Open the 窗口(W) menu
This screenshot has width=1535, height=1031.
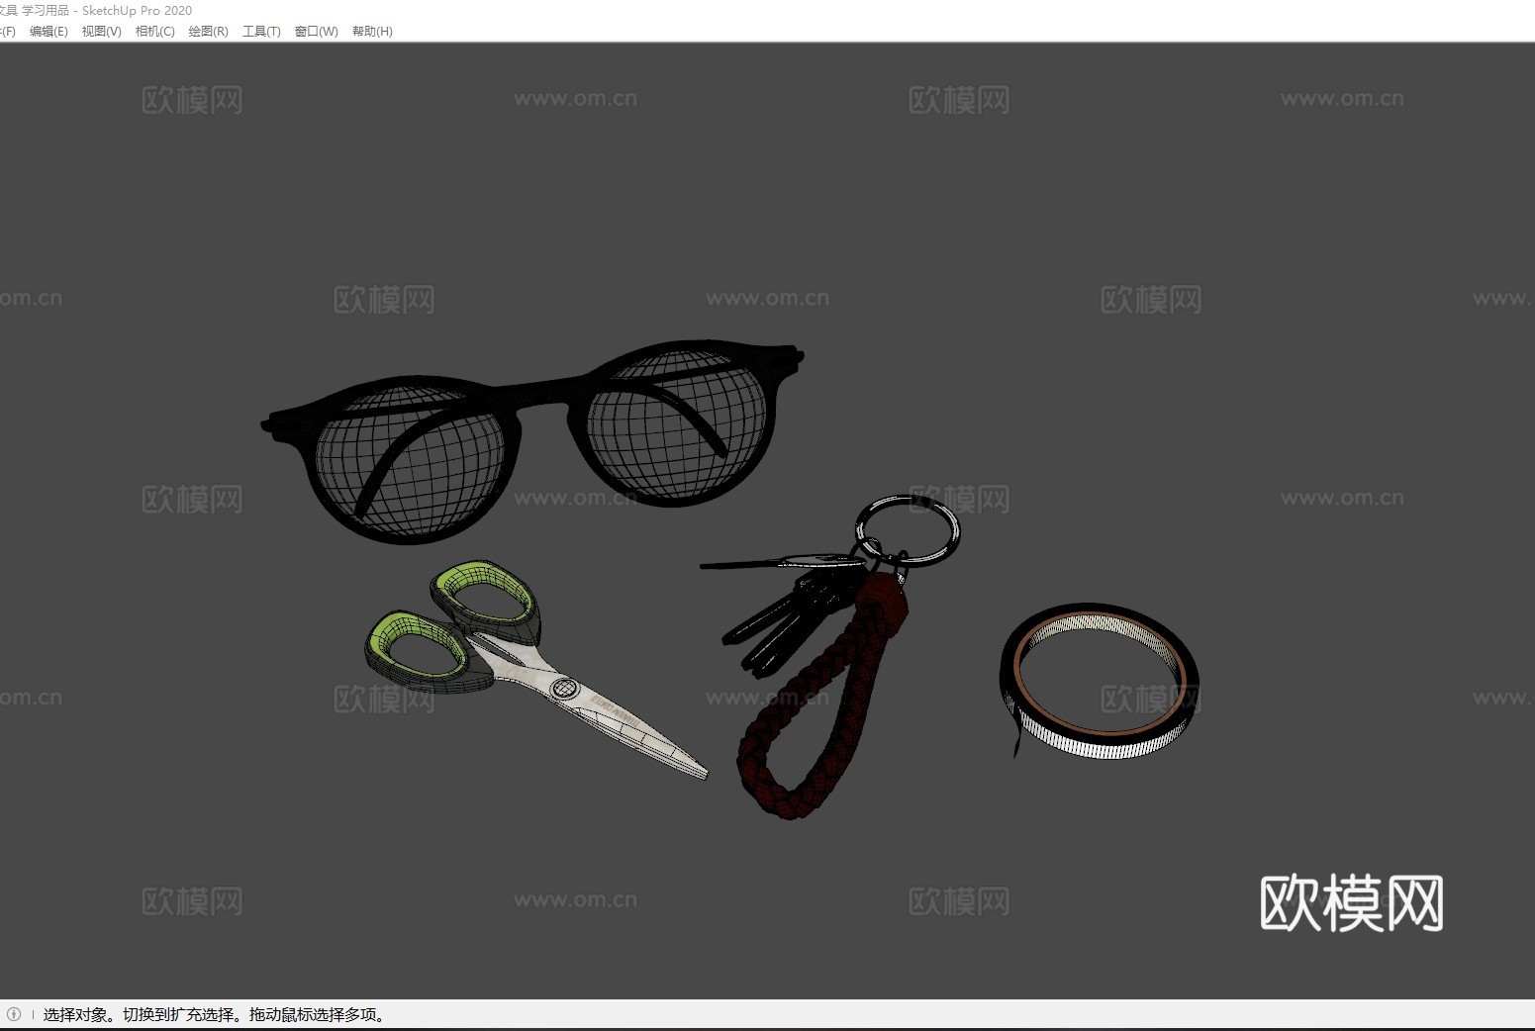[317, 32]
